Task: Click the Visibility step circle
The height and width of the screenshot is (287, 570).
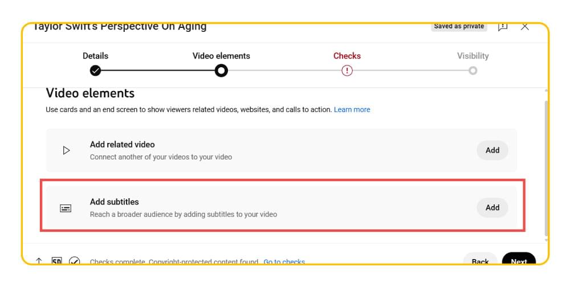Action: [473, 71]
